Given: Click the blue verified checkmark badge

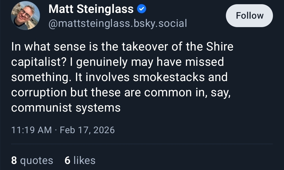Looking at the screenshot, I should (142, 10).
